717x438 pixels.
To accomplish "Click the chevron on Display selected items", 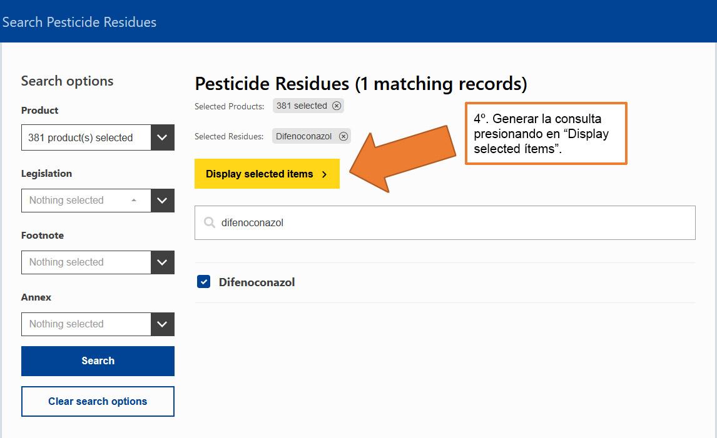I will click(324, 174).
